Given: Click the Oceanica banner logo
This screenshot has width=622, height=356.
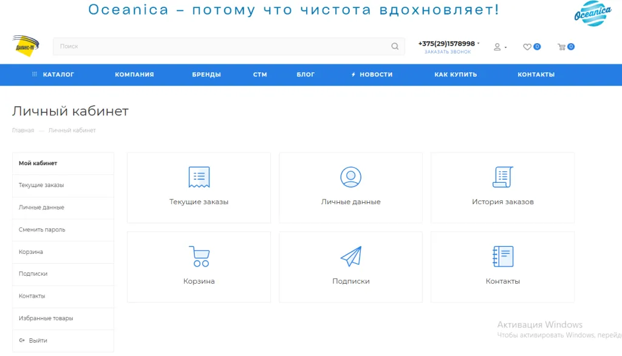Looking at the screenshot, I should point(592,13).
